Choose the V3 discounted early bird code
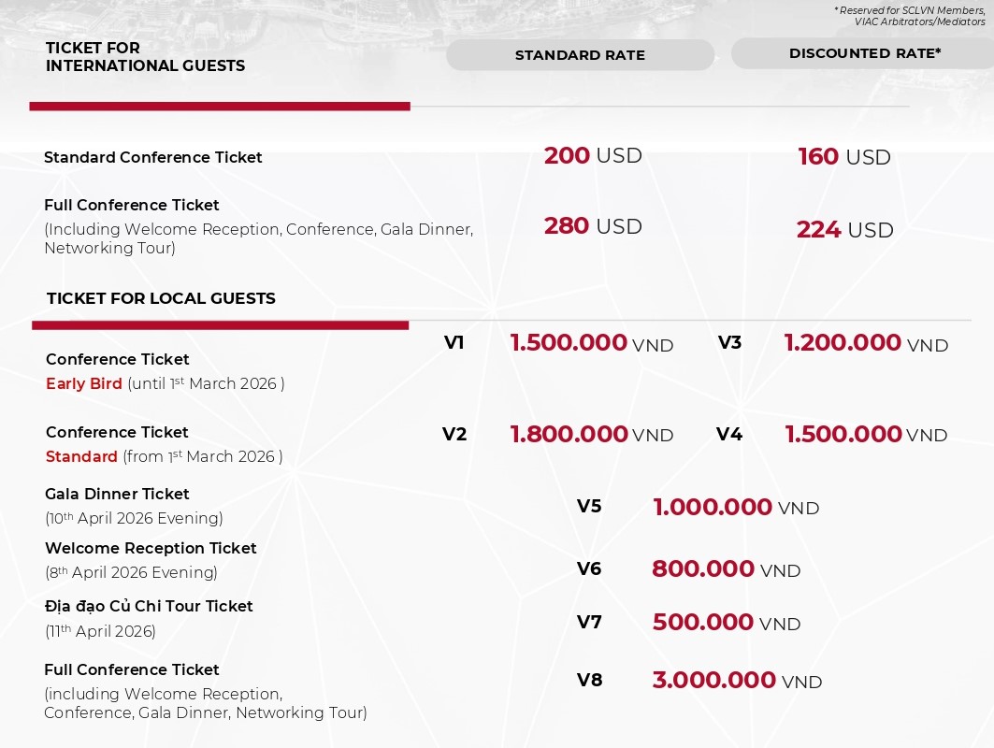Image resolution: width=994 pixels, height=748 pixels. point(729,343)
